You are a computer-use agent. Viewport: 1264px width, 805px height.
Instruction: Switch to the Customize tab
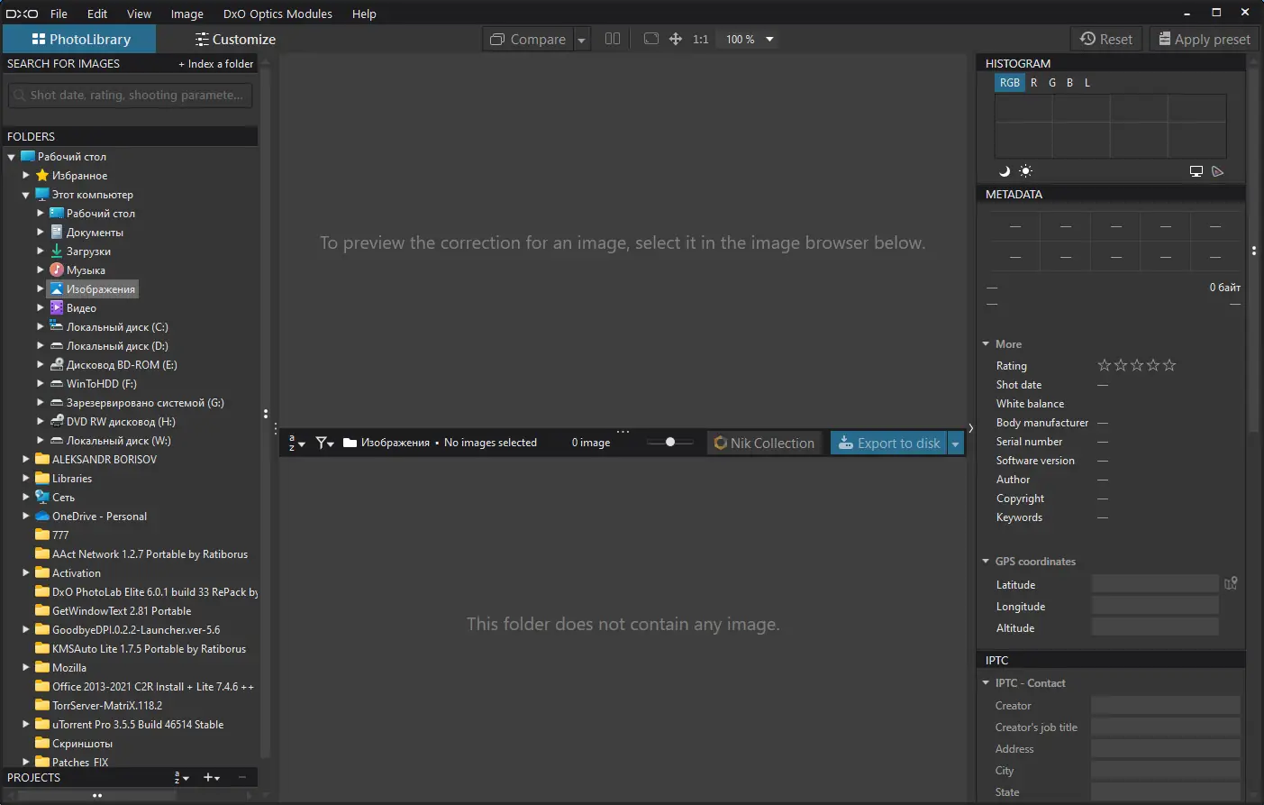[236, 40]
